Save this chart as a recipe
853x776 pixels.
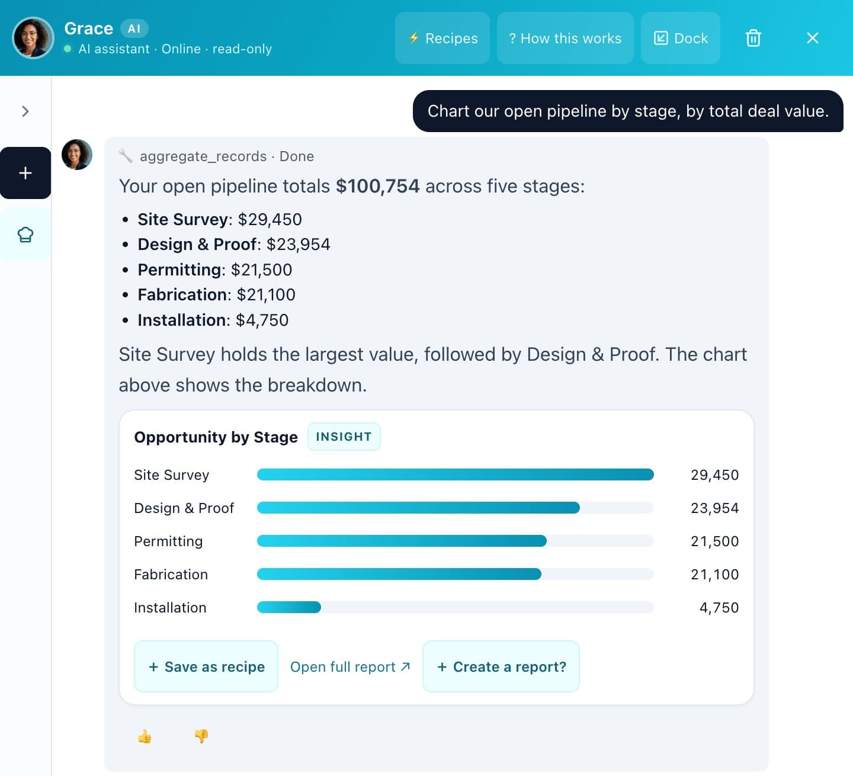[x=206, y=666]
